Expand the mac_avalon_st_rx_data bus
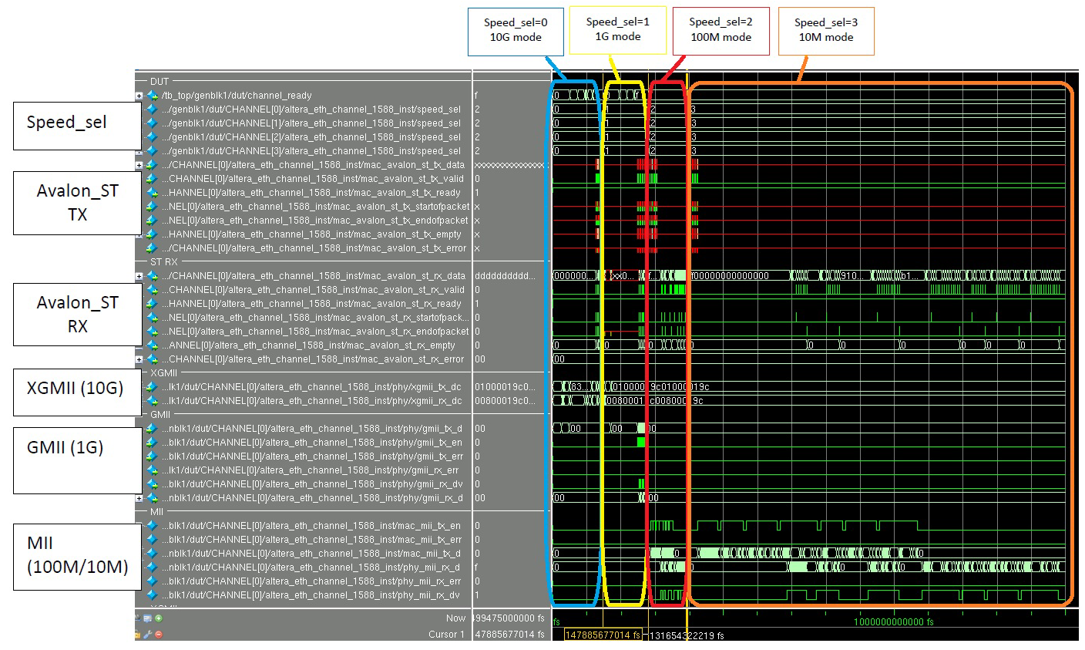 click(x=139, y=276)
